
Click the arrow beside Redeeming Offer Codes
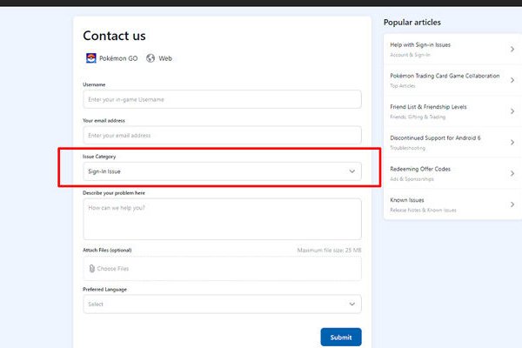point(512,173)
